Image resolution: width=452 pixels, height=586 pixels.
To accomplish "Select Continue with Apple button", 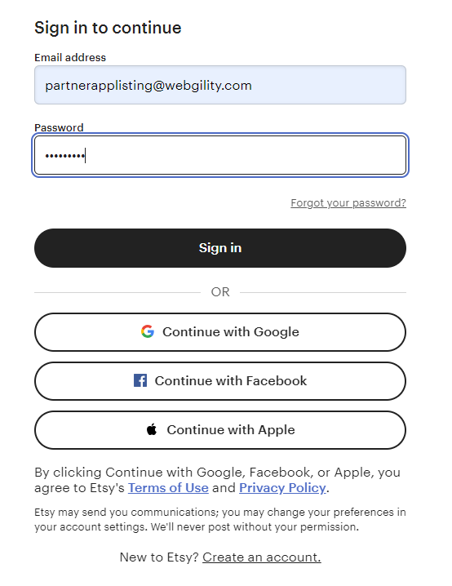I will pos(220,430).
